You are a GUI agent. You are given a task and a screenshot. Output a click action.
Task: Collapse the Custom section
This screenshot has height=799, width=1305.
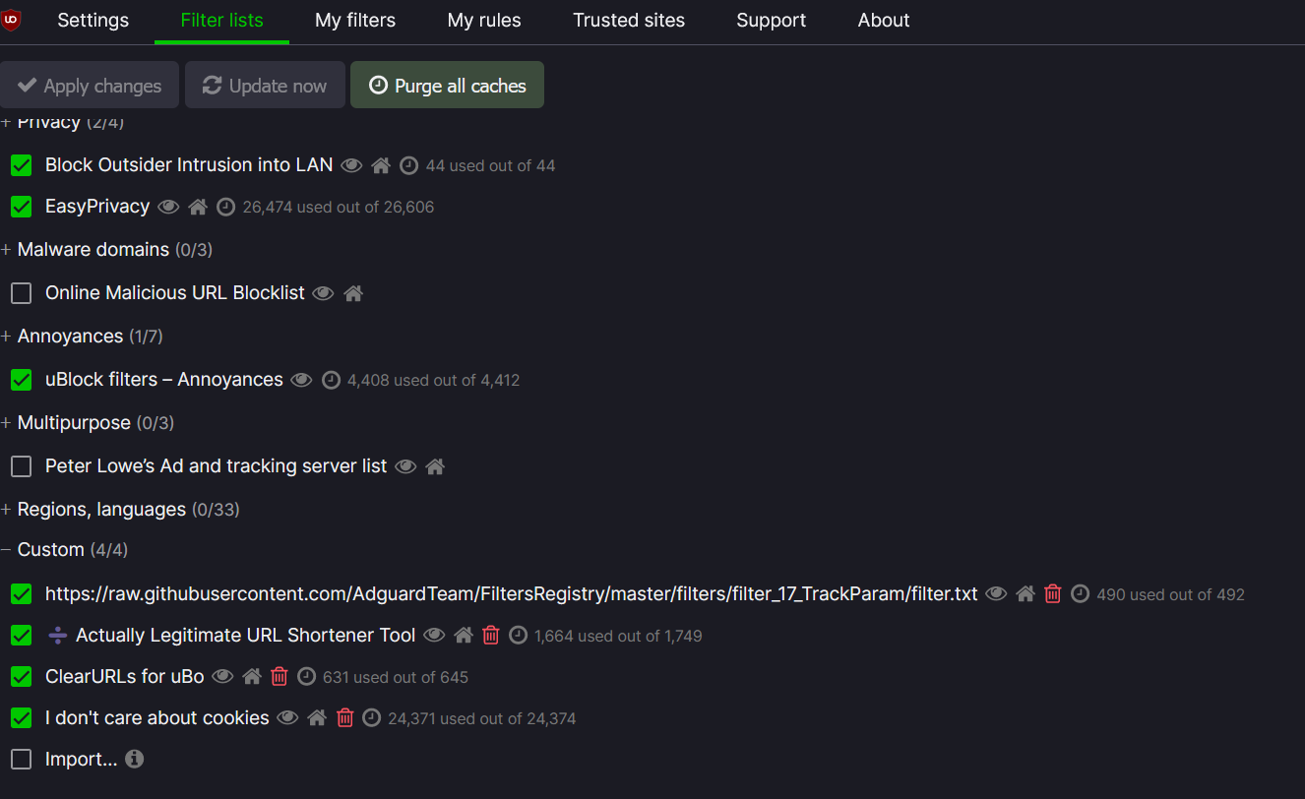50,550
